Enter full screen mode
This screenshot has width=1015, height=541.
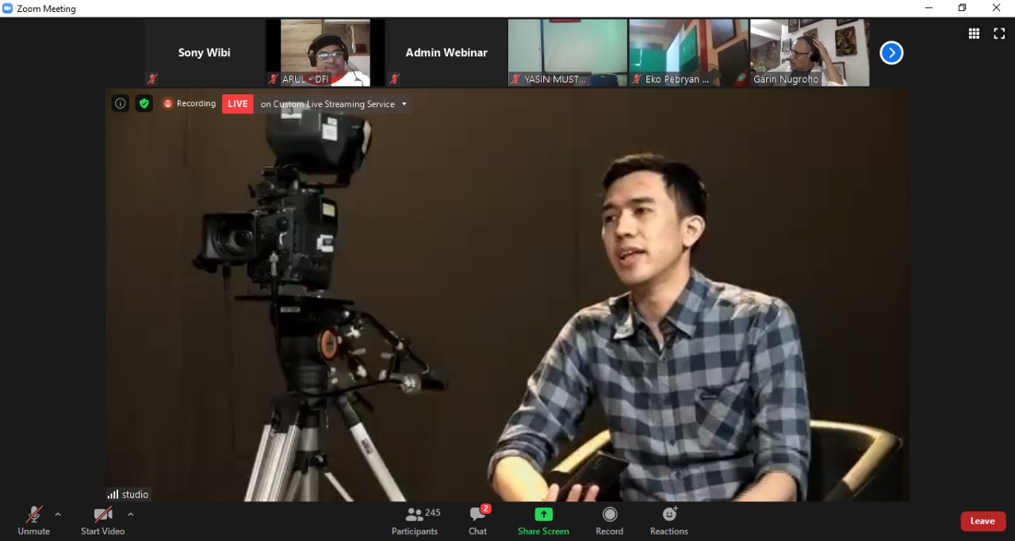click(999, 33)
